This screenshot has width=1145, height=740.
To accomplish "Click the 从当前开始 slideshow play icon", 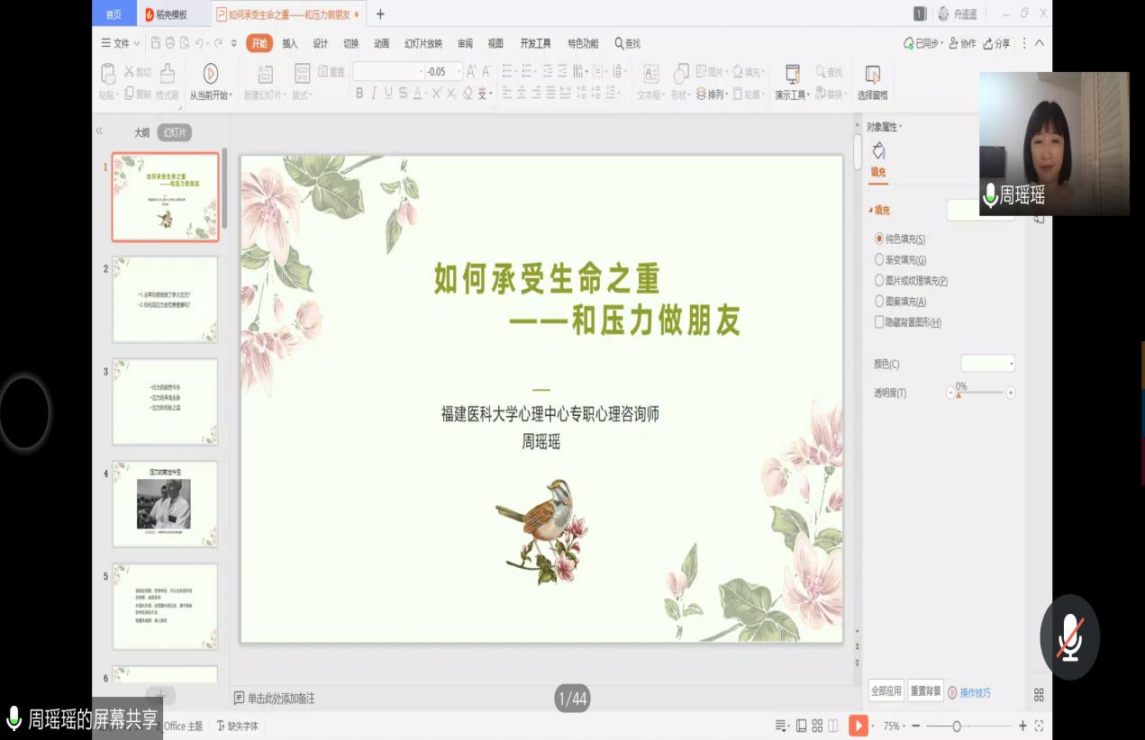I will (210, 74).
